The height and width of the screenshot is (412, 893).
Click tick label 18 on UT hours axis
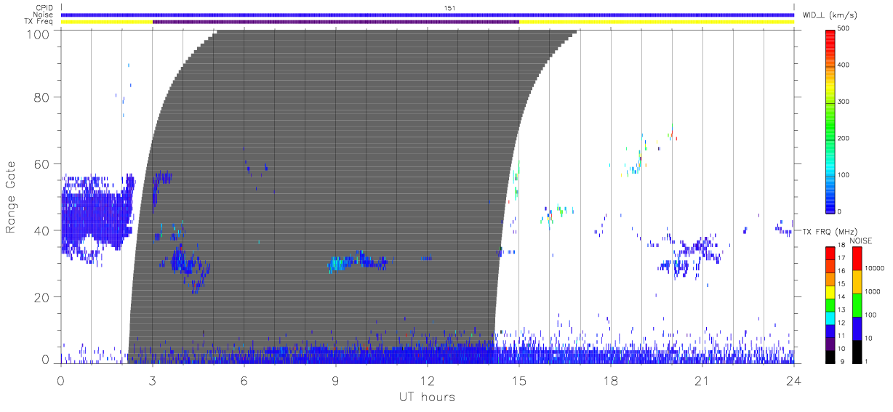610,381
